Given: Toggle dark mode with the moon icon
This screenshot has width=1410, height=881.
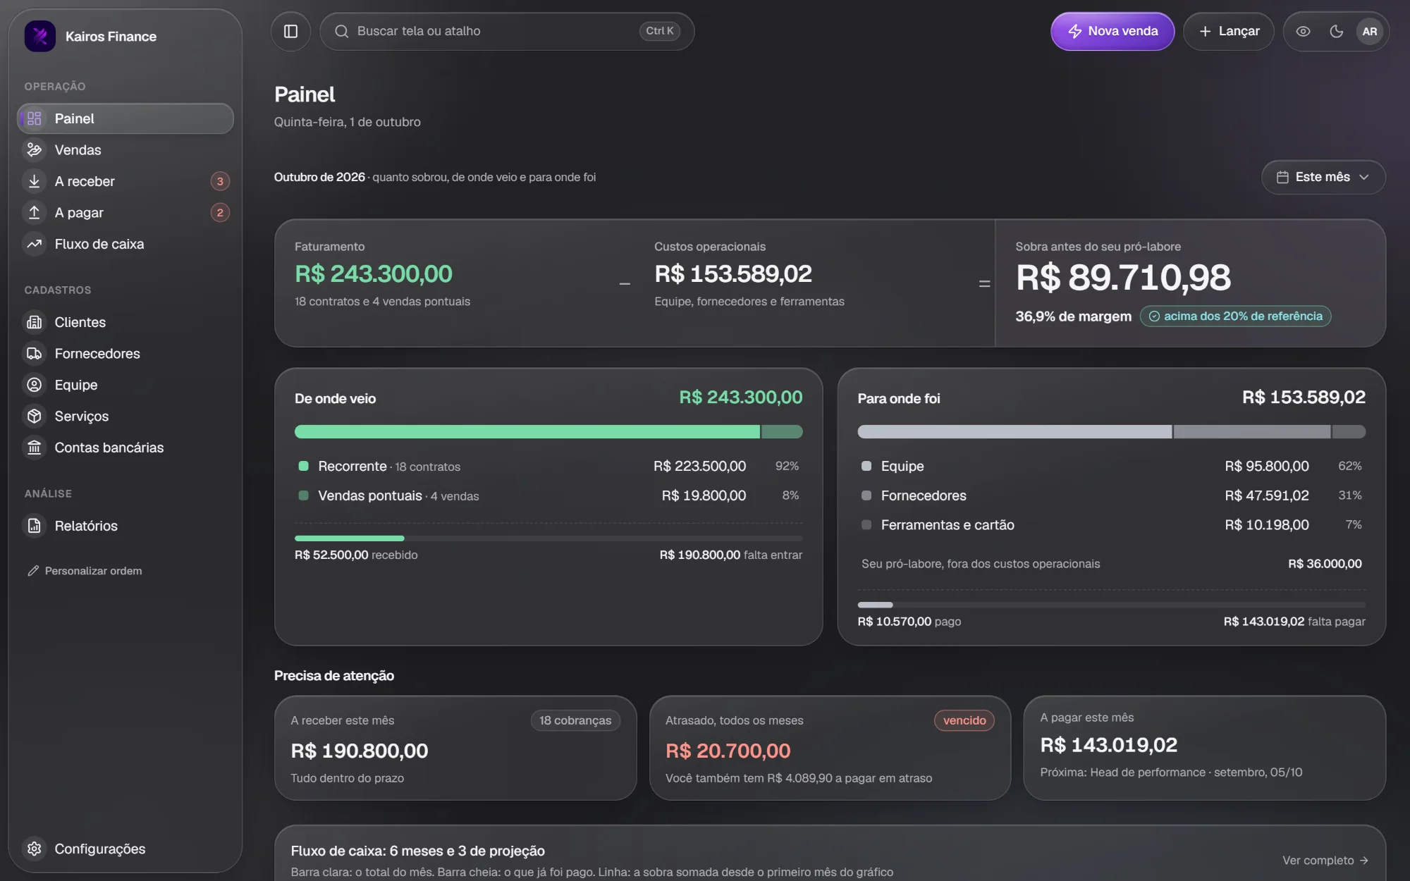Looking at the screenshot, I should click(x=1336, y=31).
